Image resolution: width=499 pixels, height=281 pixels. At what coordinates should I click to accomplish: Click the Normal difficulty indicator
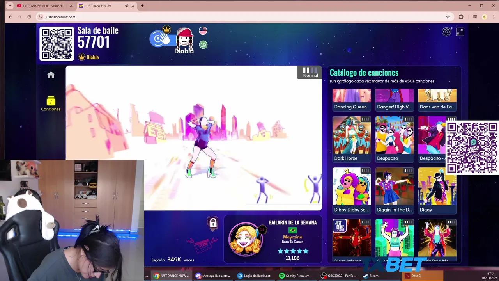pos(310,73)
